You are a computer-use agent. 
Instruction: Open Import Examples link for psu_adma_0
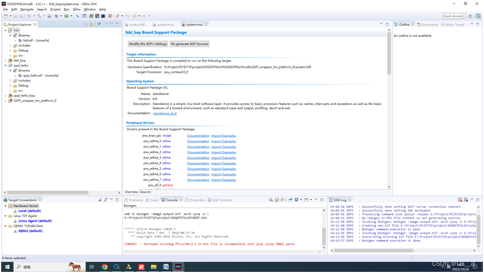pos(223,141)
